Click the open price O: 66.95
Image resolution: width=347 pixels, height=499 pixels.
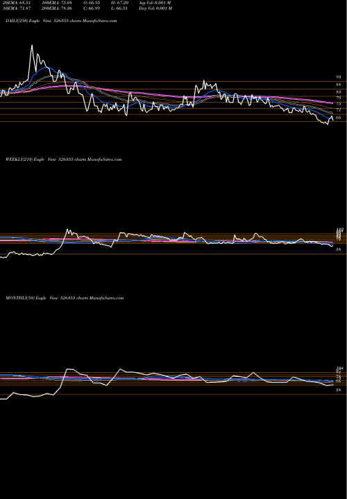click(x=92, y=3)
